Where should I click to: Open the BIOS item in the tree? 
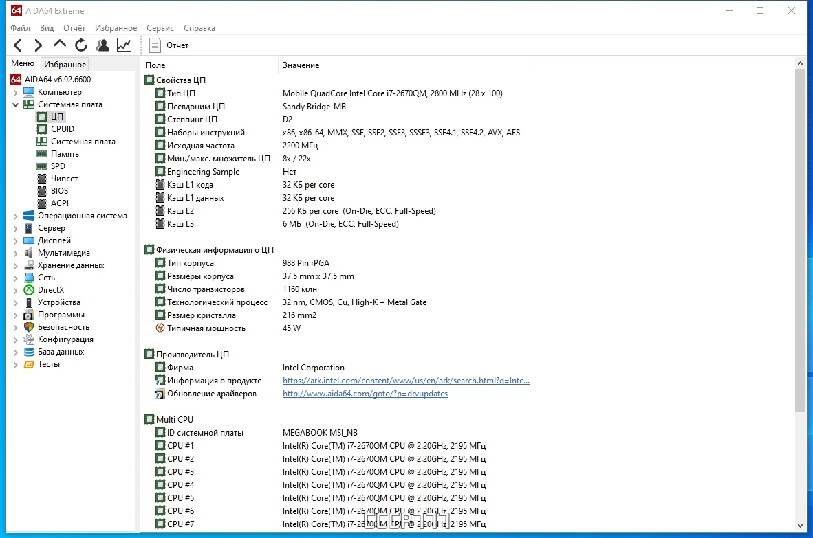59,190
